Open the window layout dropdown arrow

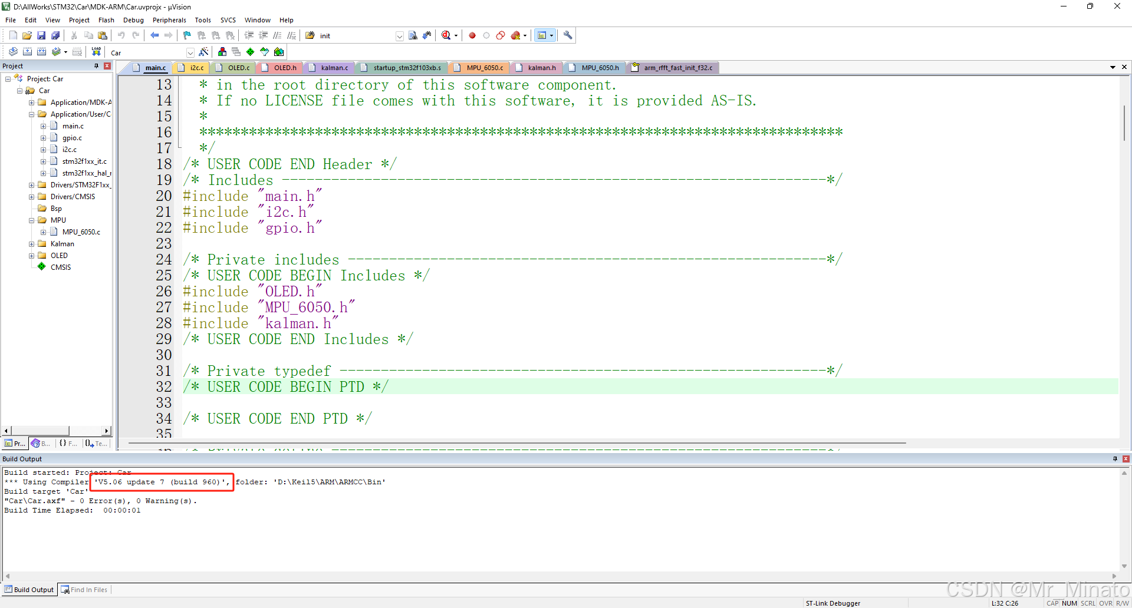pyautogui.click(x=552, y=36)
